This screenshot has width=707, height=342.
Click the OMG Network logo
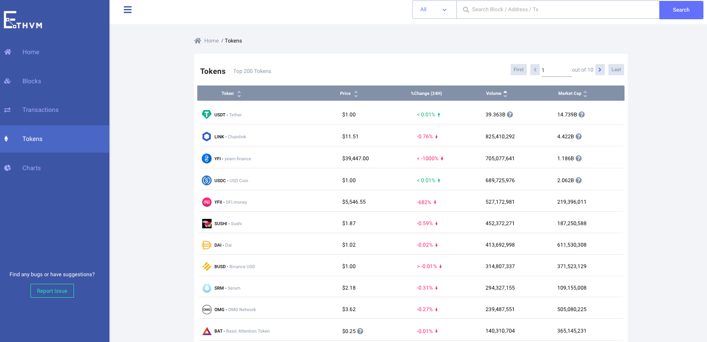click(x=207, y=309)
